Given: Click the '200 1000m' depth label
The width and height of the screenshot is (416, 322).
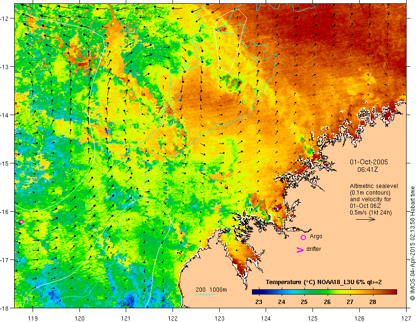Looking at the screenshot, I should 211,290.
